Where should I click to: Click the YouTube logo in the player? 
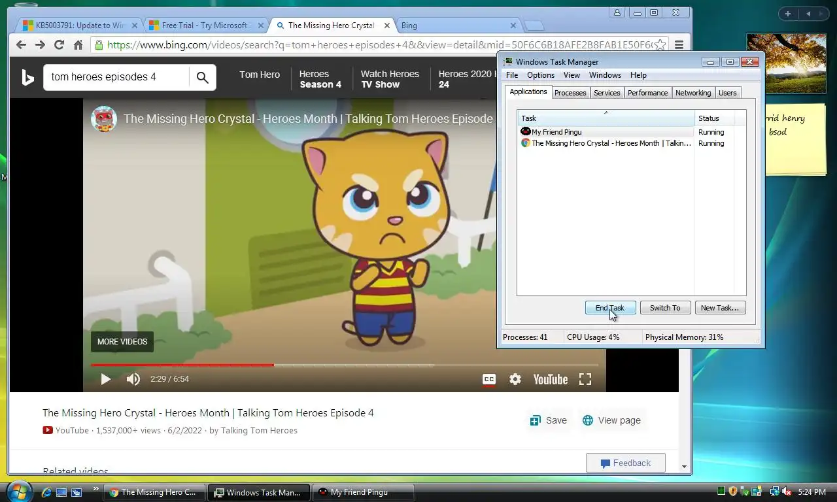[x=550, y=379]
